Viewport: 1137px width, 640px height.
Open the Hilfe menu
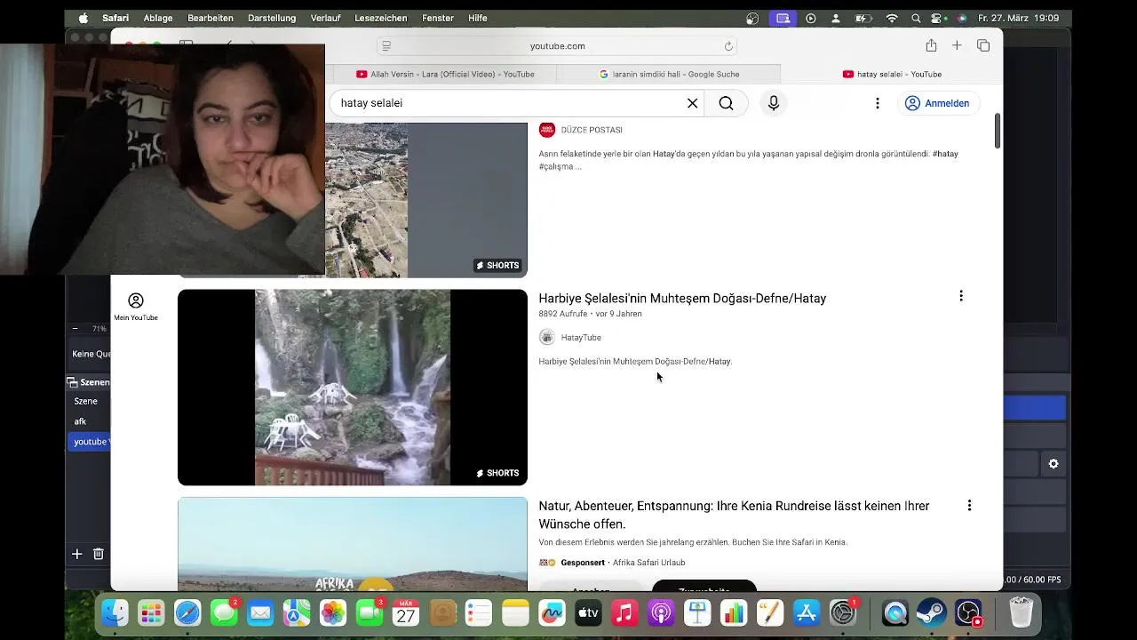pyautogui.click(x=478, y=18)
